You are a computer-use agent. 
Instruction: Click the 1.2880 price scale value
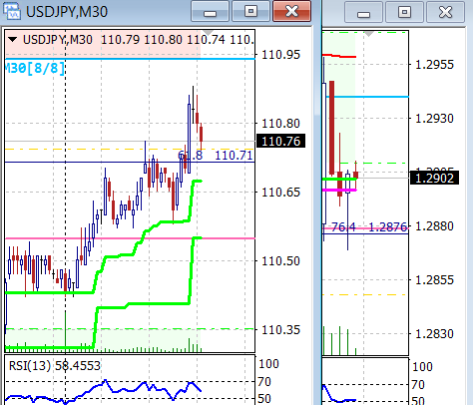[x=434, y=226]
